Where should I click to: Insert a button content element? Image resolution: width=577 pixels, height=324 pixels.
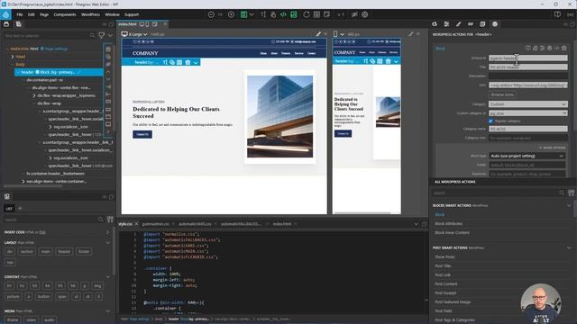click(x=43, y=296)
